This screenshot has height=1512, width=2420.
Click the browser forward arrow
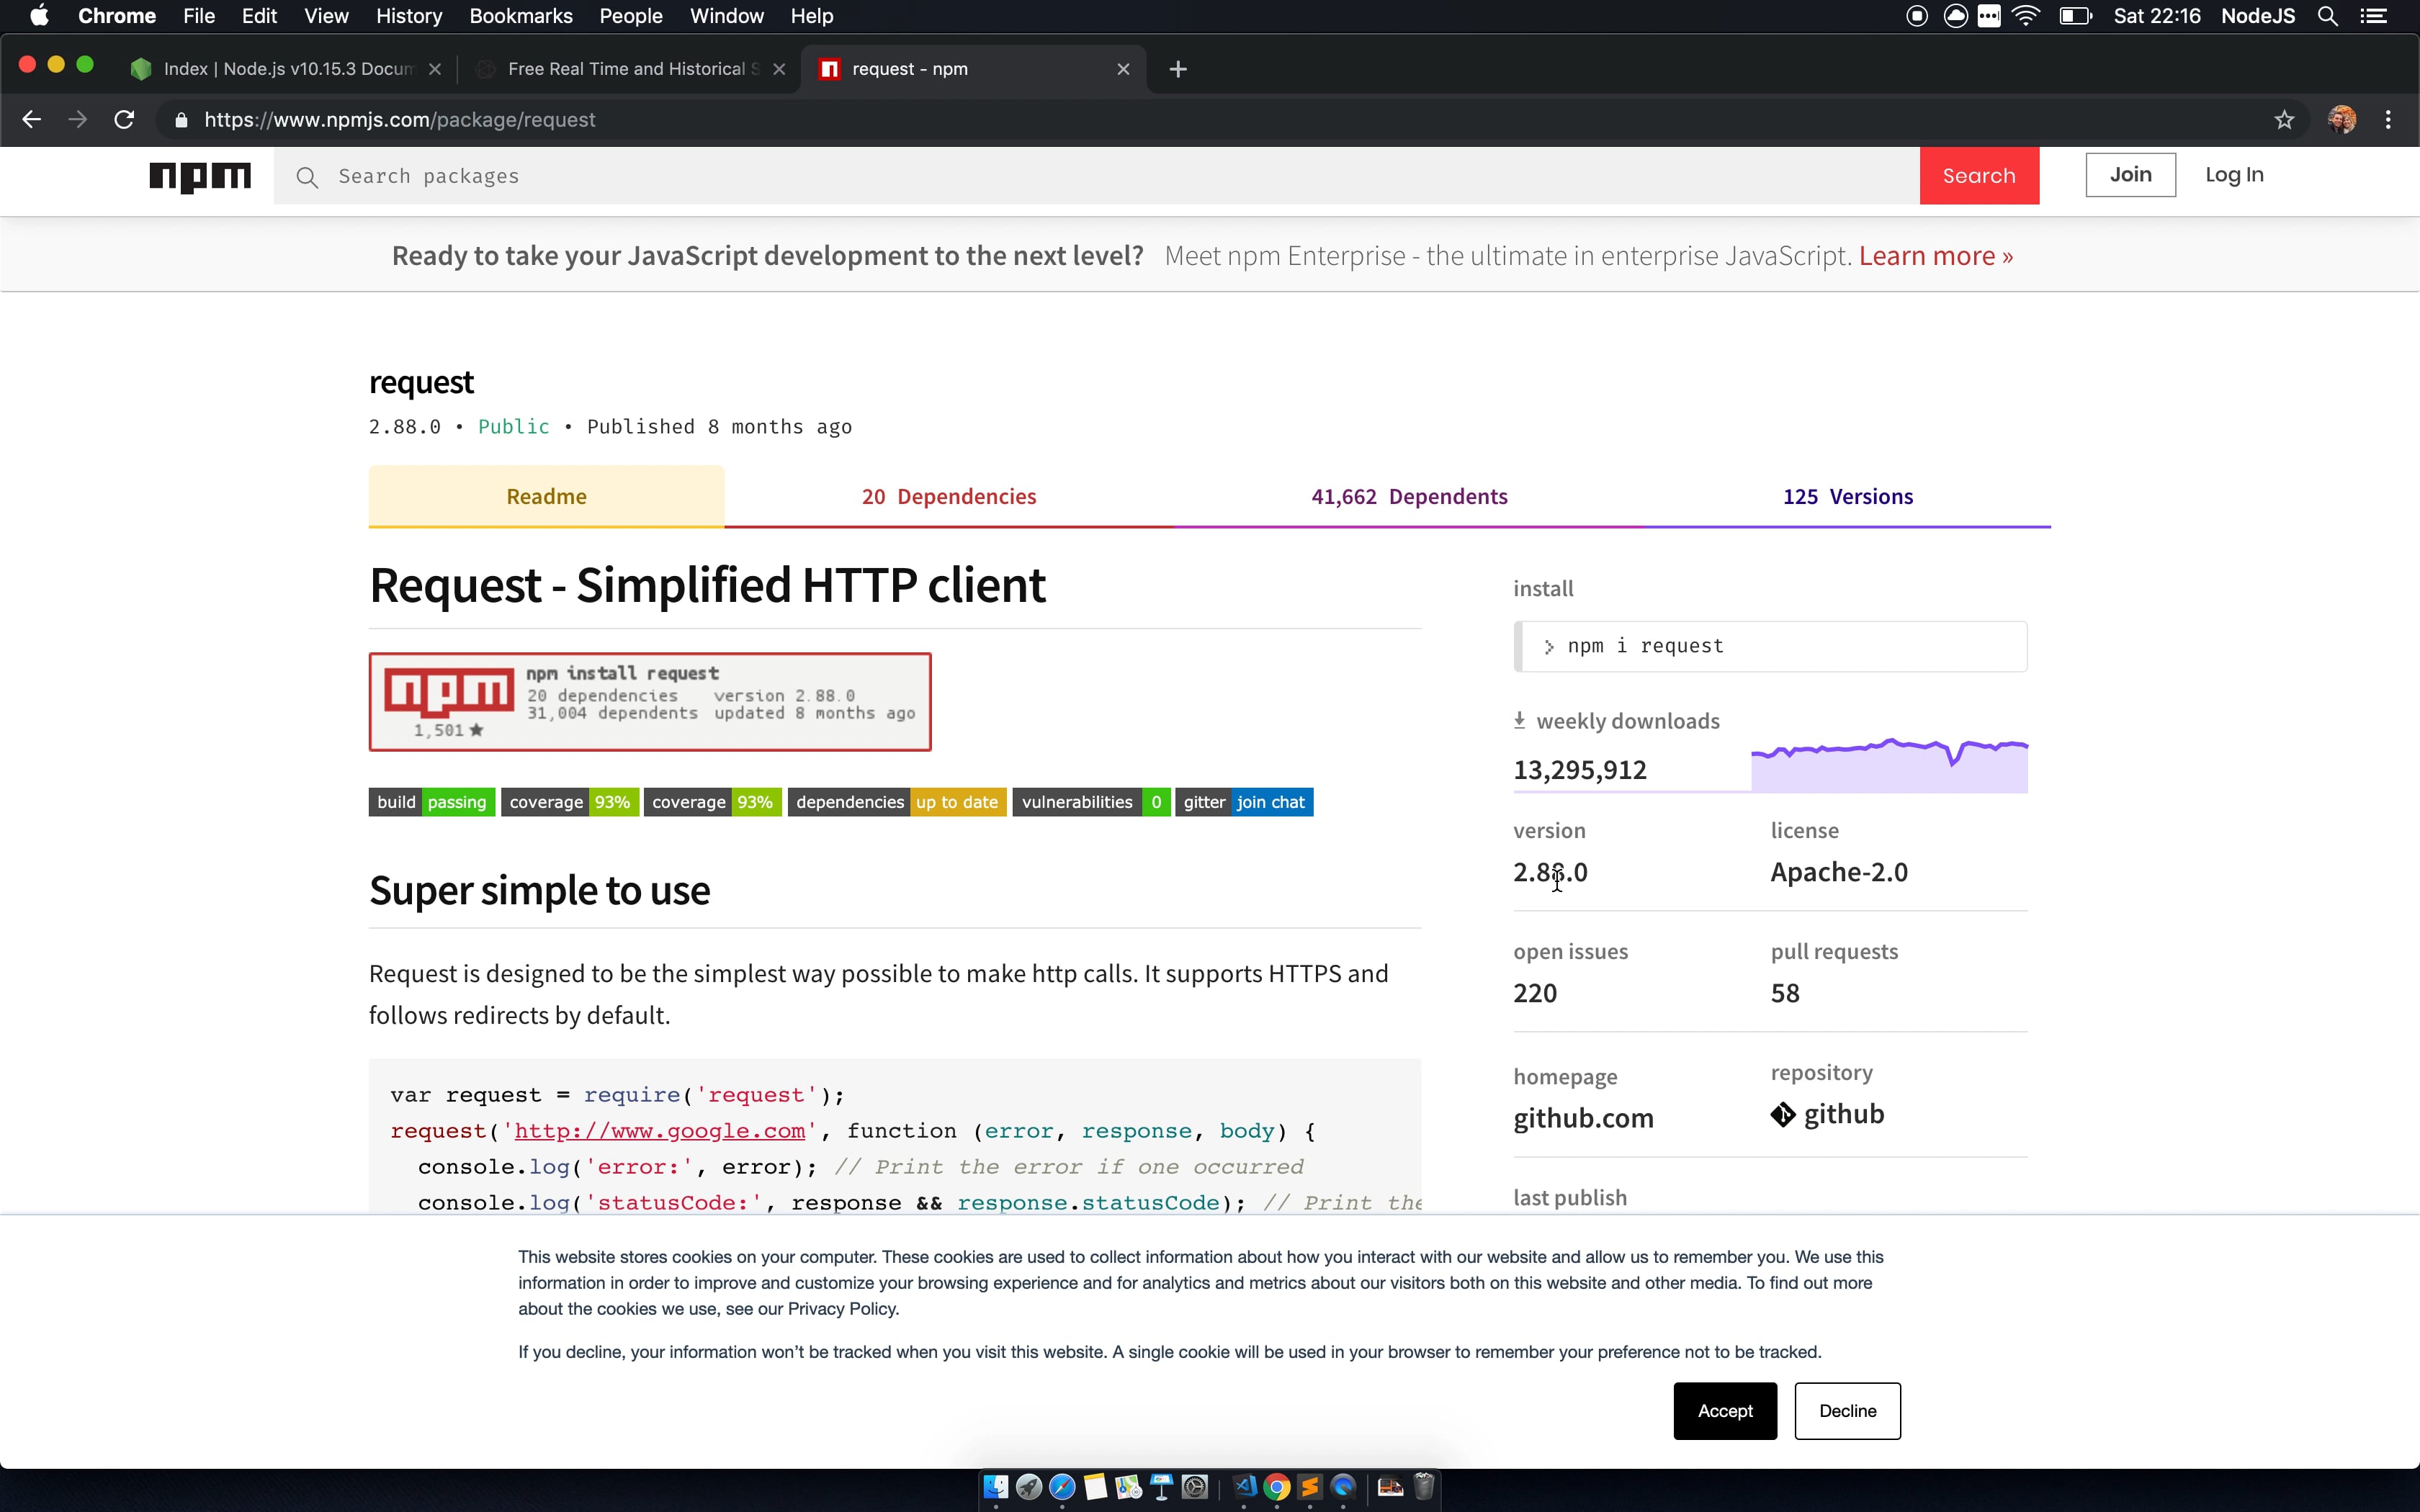click(x=78, y=120)
